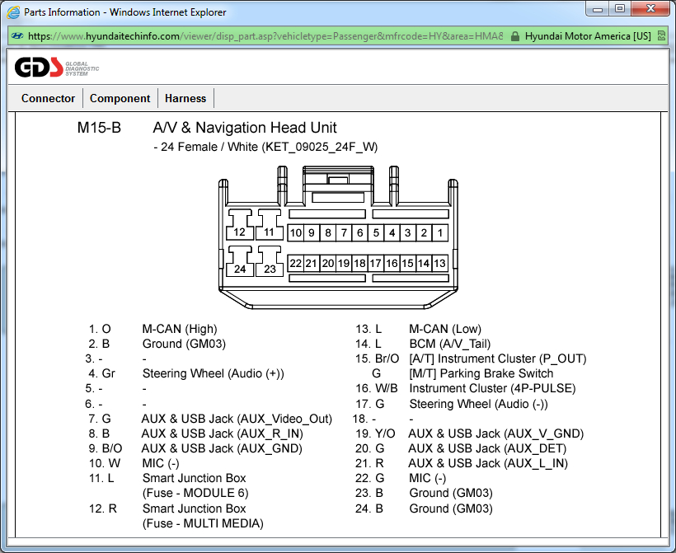Click the '19. Y/O' wire color label
Screen dimensions: 676x553
375,433
